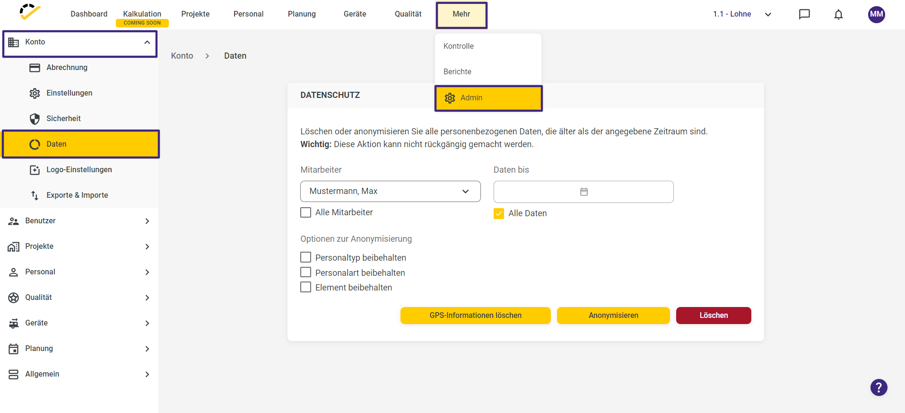Click the breadcrumb separator arrow
The width and height of the screenshot is (905, 413).
(x=207, y=56)
